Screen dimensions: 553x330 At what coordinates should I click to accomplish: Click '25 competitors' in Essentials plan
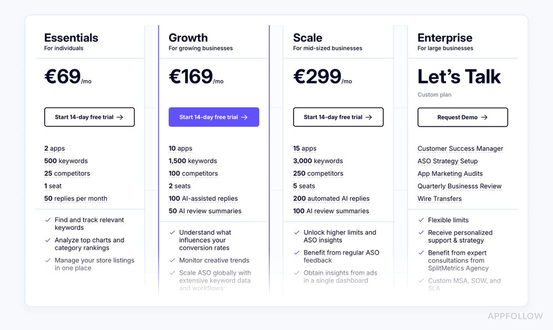click(x=67, y=174)
